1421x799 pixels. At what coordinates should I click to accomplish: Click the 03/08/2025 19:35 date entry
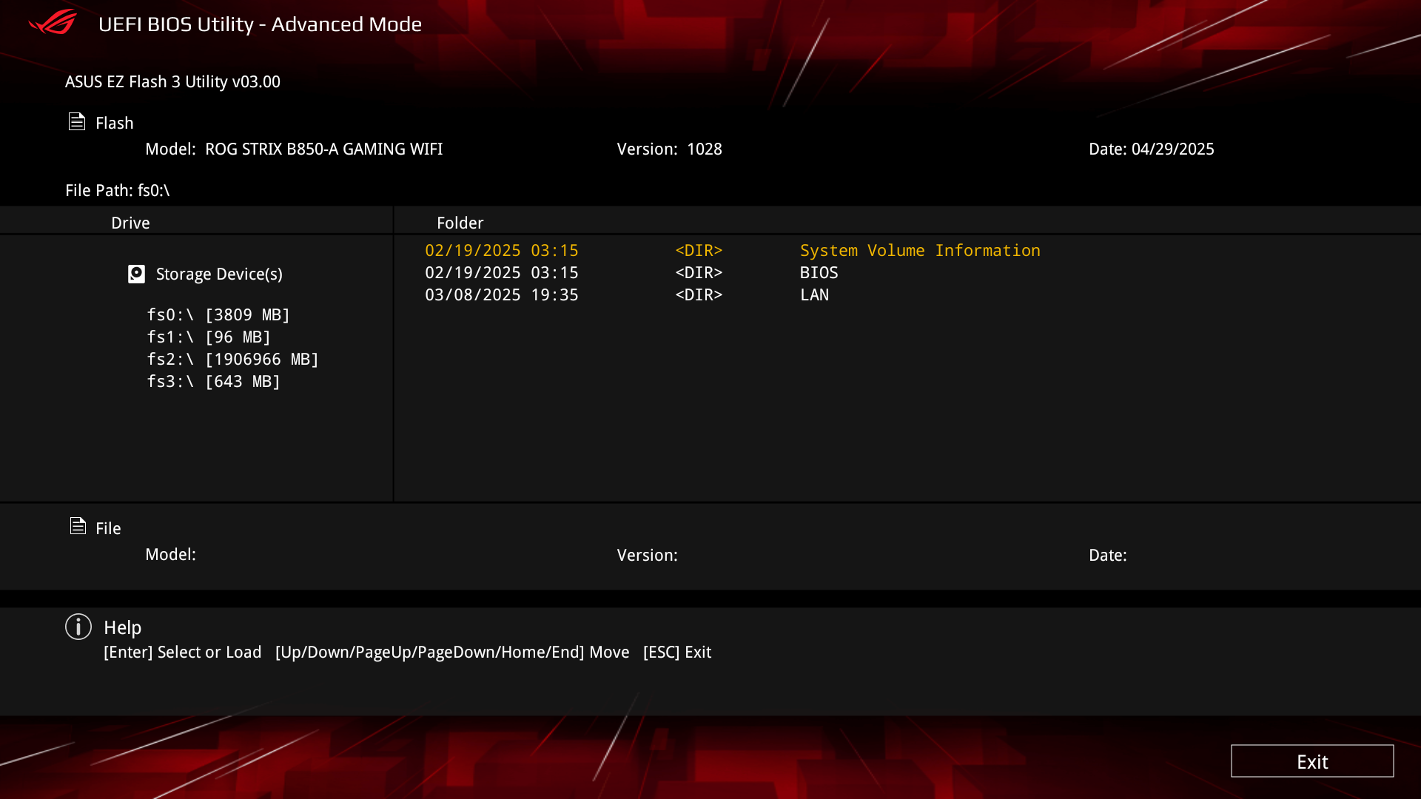[502, 294]
